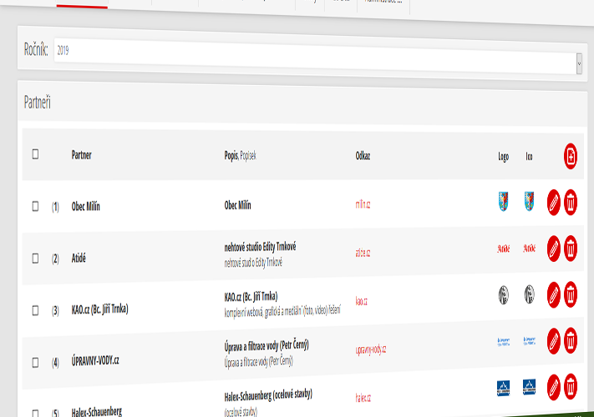Follow the upravny-vody.cz link
The width and height of the screenshot is (594, 417).
370,349
